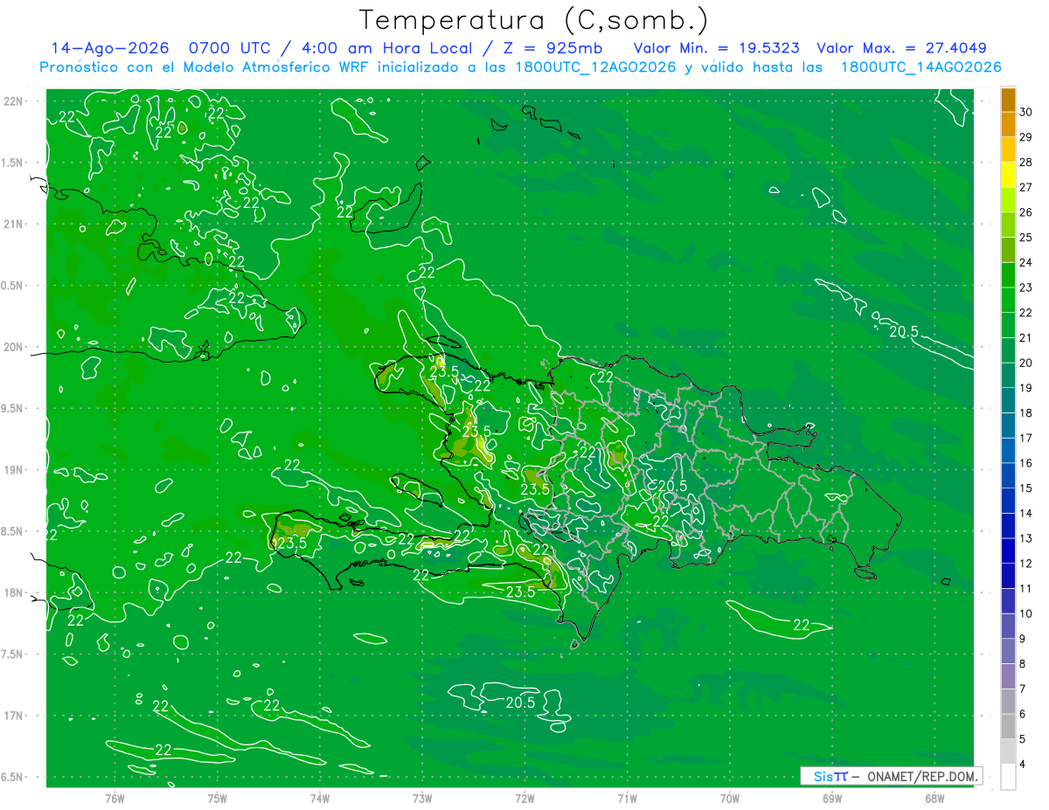Click the legend value "26"
This screenshot has width=1049, height=810.
click(x=1027, y=212)
